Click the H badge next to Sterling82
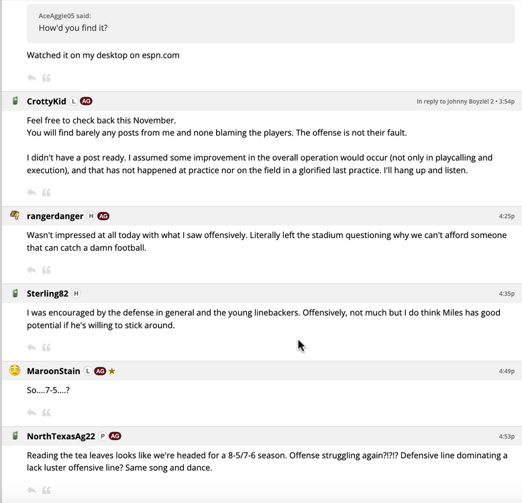The height and width of the screenshot is (503, 522). (76, 294)
